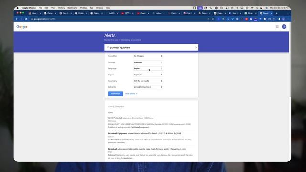Click the Google logo

[22, 27]
